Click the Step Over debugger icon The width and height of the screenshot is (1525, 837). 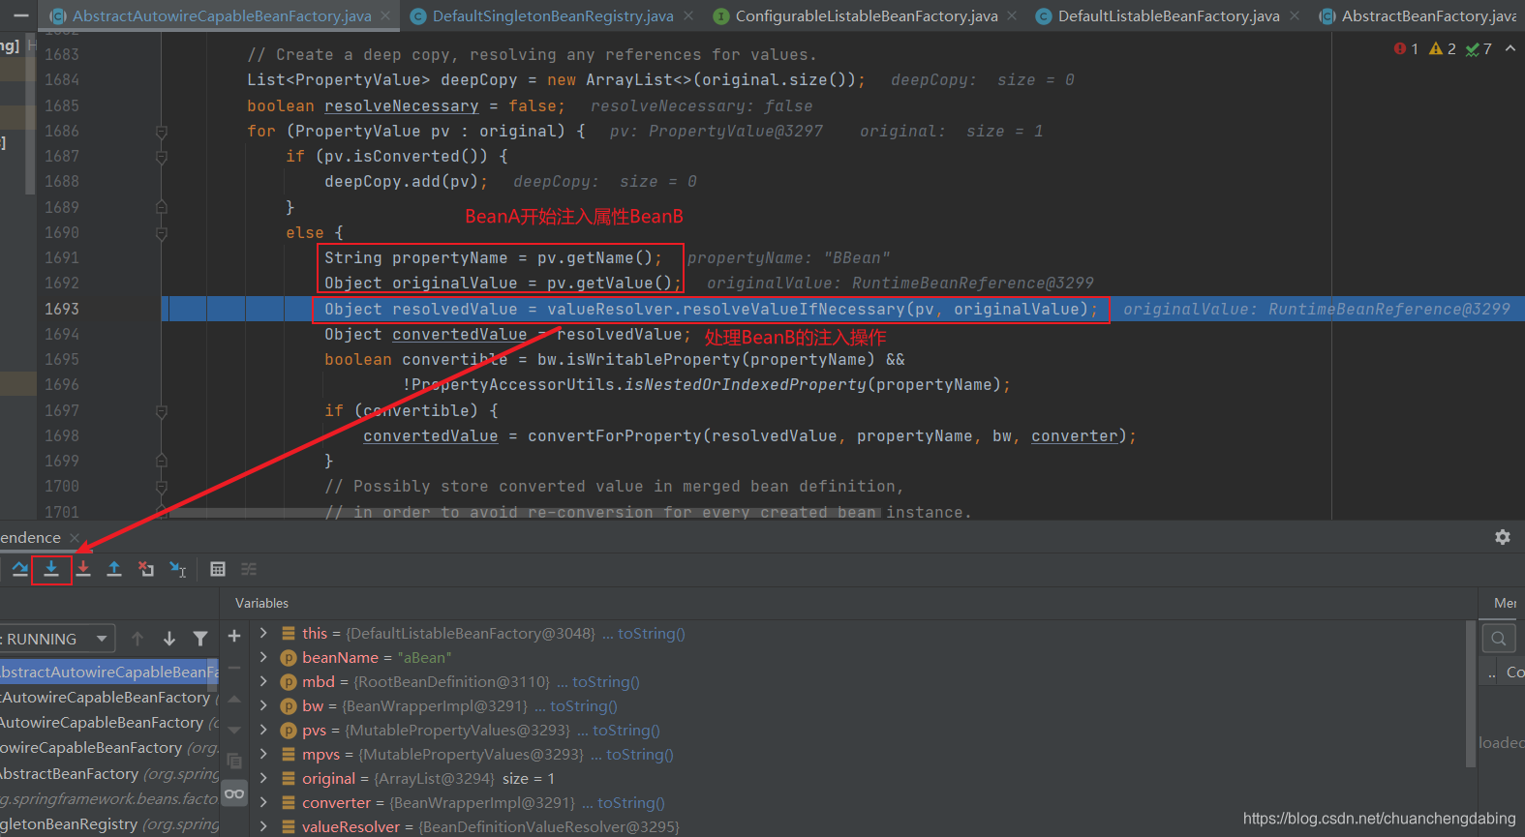click(x=19, y=569)
